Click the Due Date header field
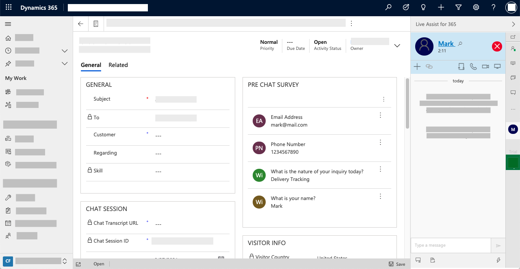520x269 pixels. pos(296,45)
